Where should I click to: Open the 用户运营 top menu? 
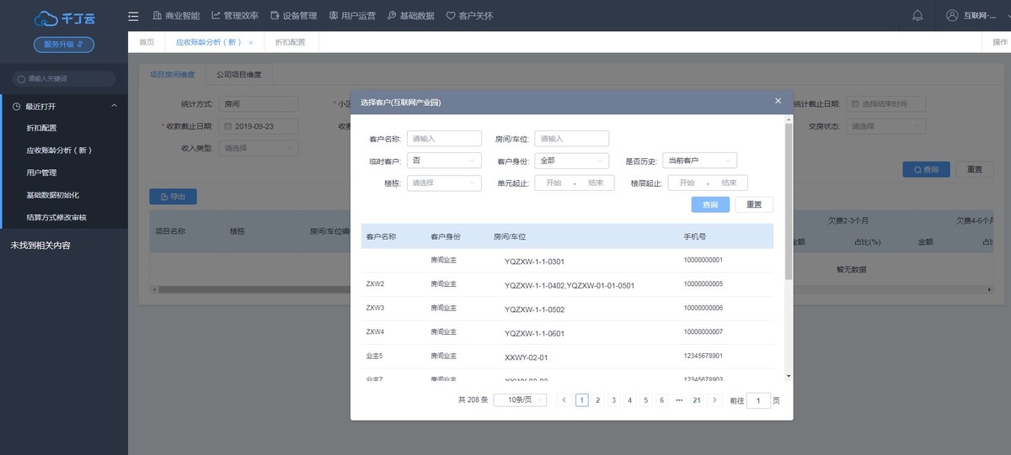pos(352,16)
